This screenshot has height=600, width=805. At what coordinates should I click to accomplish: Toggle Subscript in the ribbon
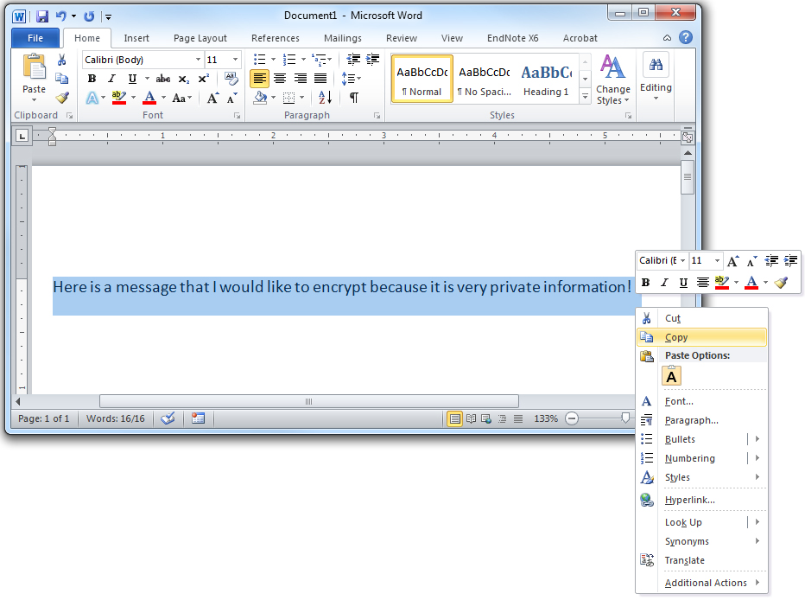click(x=184, y=79)
